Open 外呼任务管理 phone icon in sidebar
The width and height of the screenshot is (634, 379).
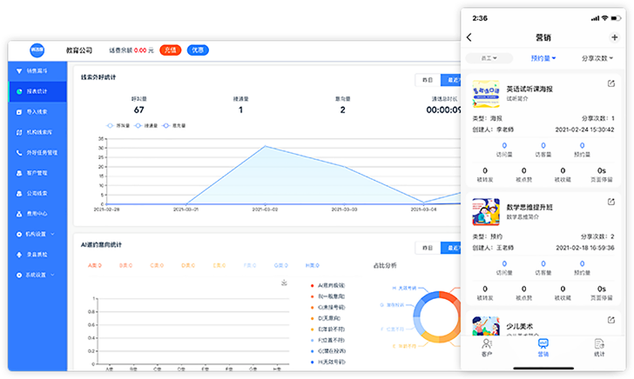[x=19, y=153]
